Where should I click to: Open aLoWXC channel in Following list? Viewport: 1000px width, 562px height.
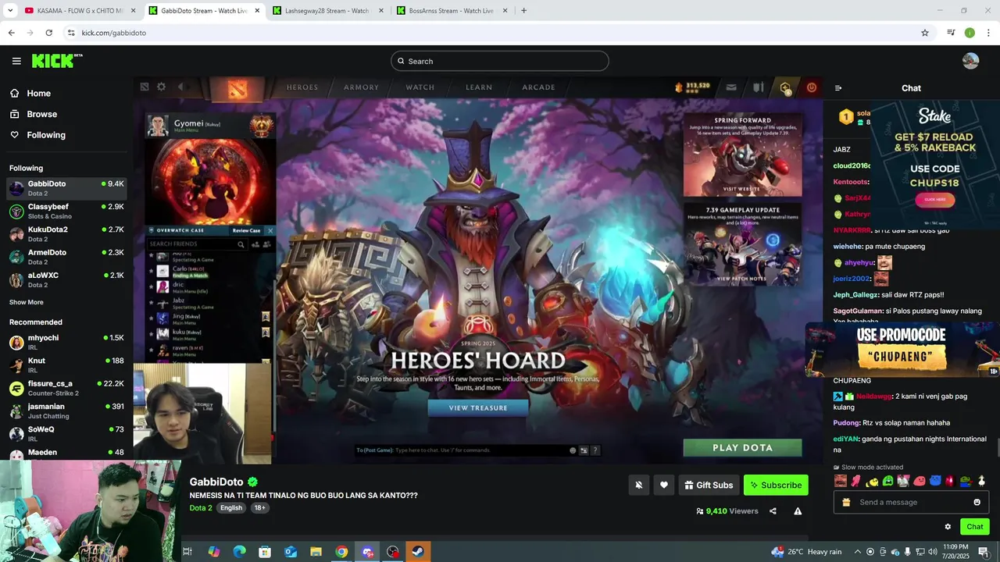tap(66, 279)
